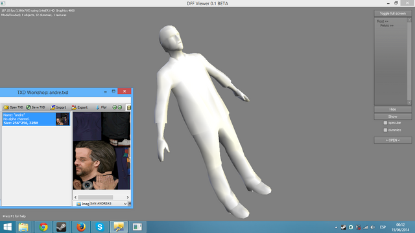
Task: Click Open TXD in TXD Workshop toolbar
Action: (x=14, y=107)
